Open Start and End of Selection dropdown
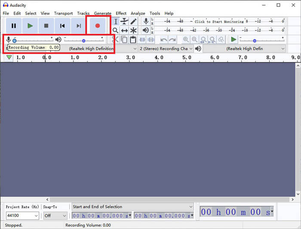Image resolution: width=301 pixels, height=229 pixels. pos(132,207)
